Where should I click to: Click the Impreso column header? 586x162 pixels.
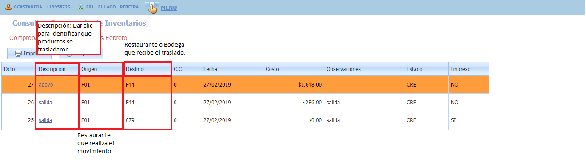[x=468, y=69]
